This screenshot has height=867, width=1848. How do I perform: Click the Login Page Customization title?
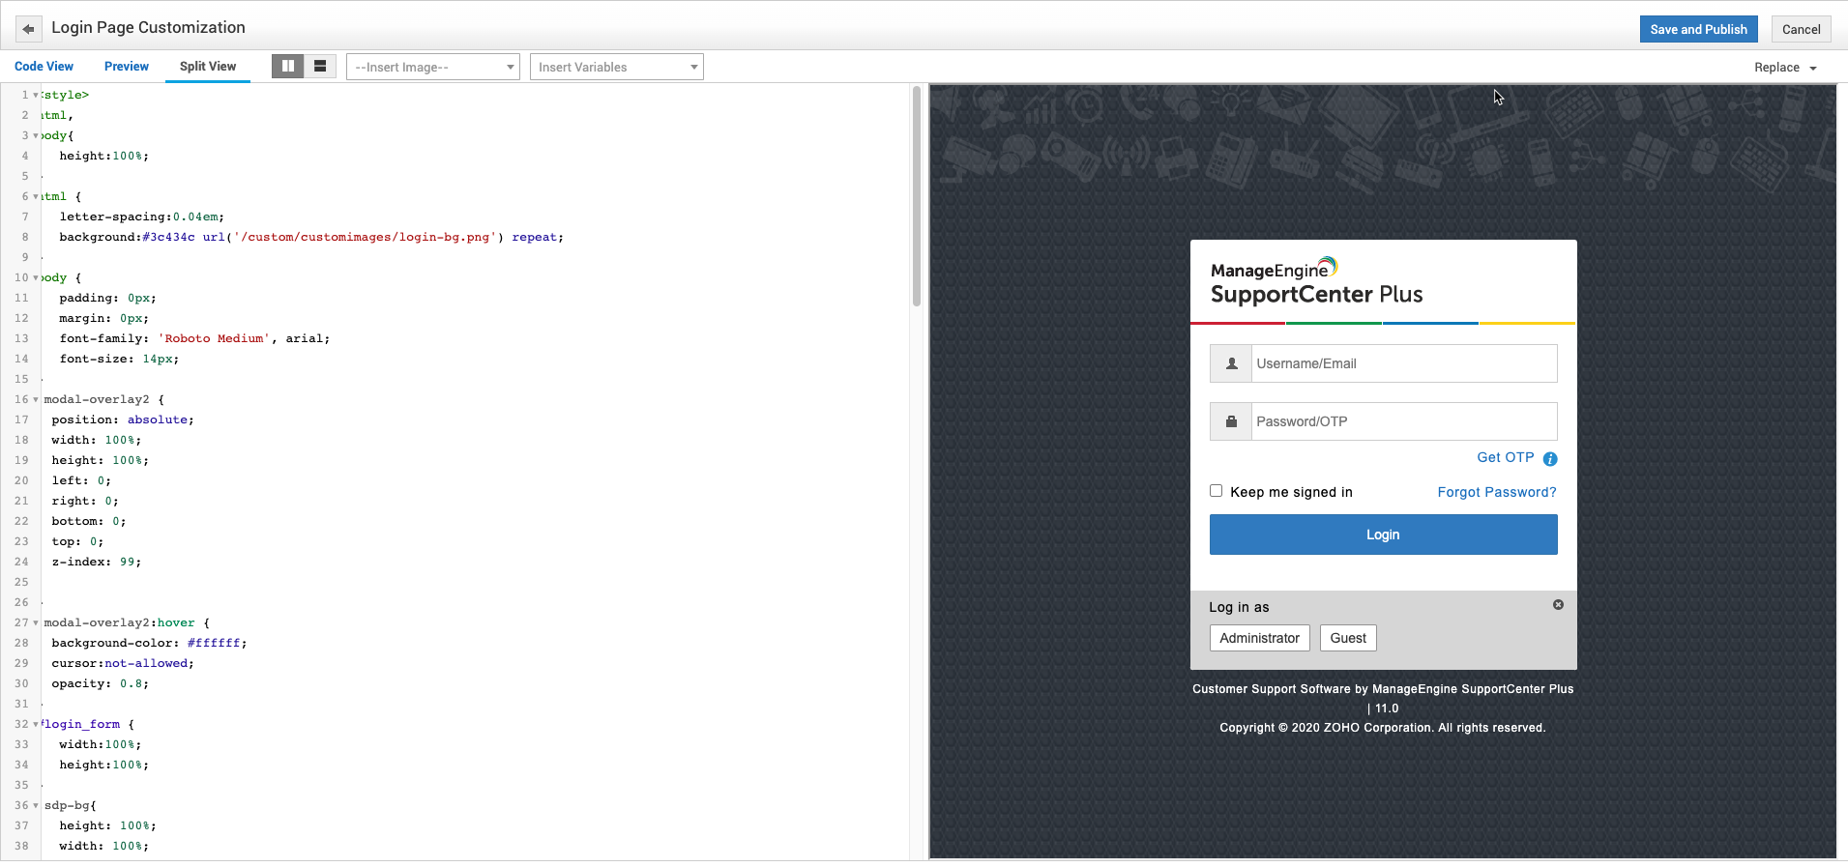pos(148,28)
